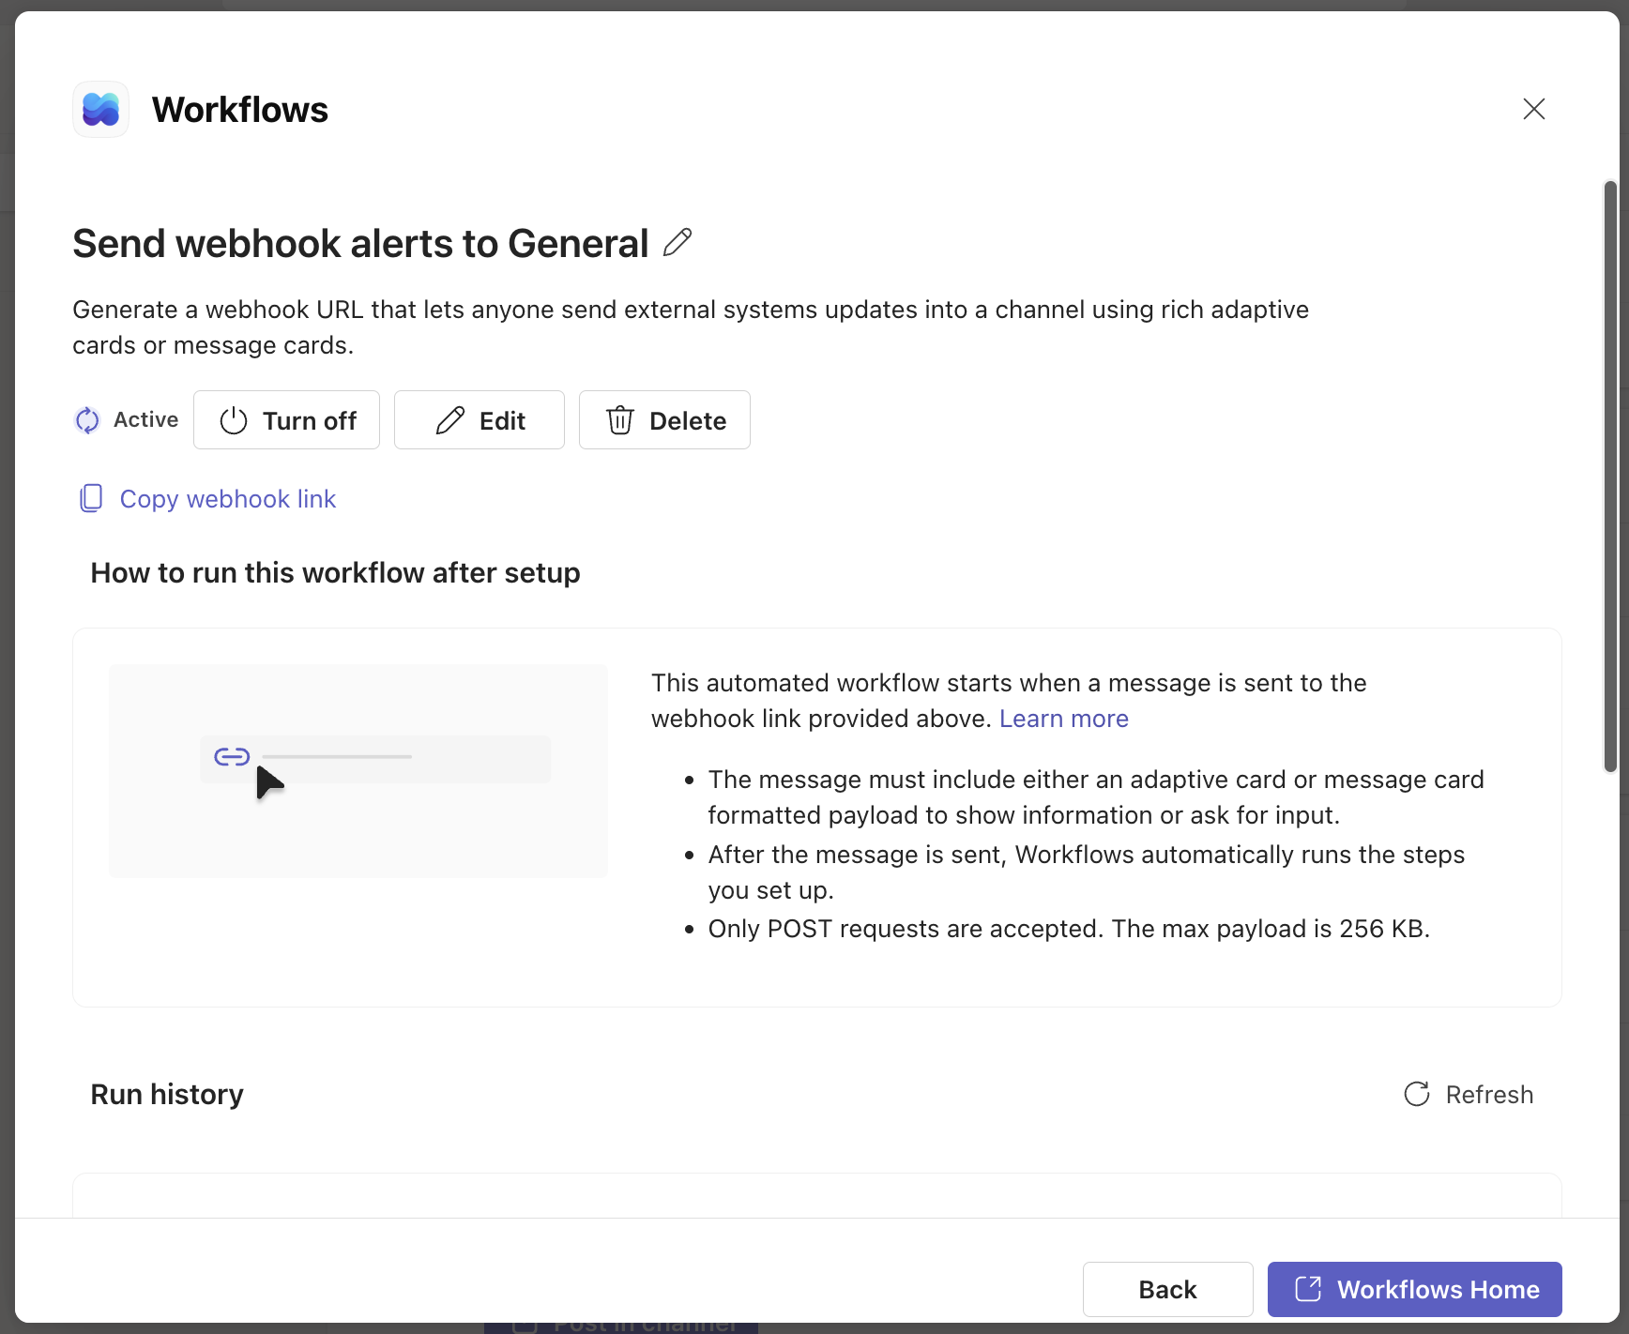Click the 'Active' status label
The width and height of the screenshot is (1629, 1334).
145,419
